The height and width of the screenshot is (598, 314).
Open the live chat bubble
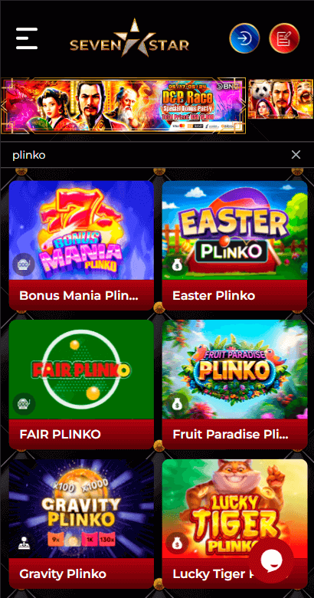[271, 560]
